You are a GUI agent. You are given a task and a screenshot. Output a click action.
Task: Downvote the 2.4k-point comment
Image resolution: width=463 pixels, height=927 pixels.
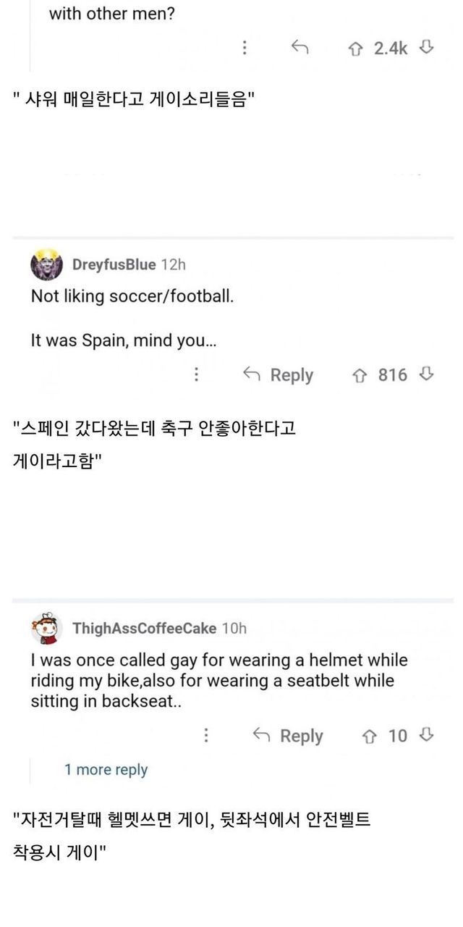click(427, 48)
